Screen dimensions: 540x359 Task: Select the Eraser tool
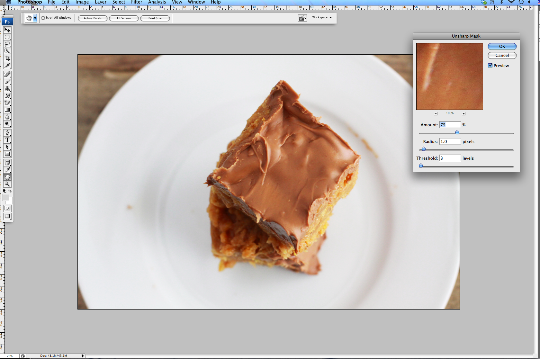pyautogui.click(x=7, y=103)
